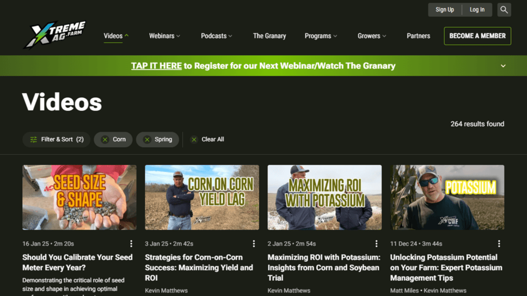Screen dimensions: 527x296
Task: Expand the Growers dropdown
Action: point(372,36)
